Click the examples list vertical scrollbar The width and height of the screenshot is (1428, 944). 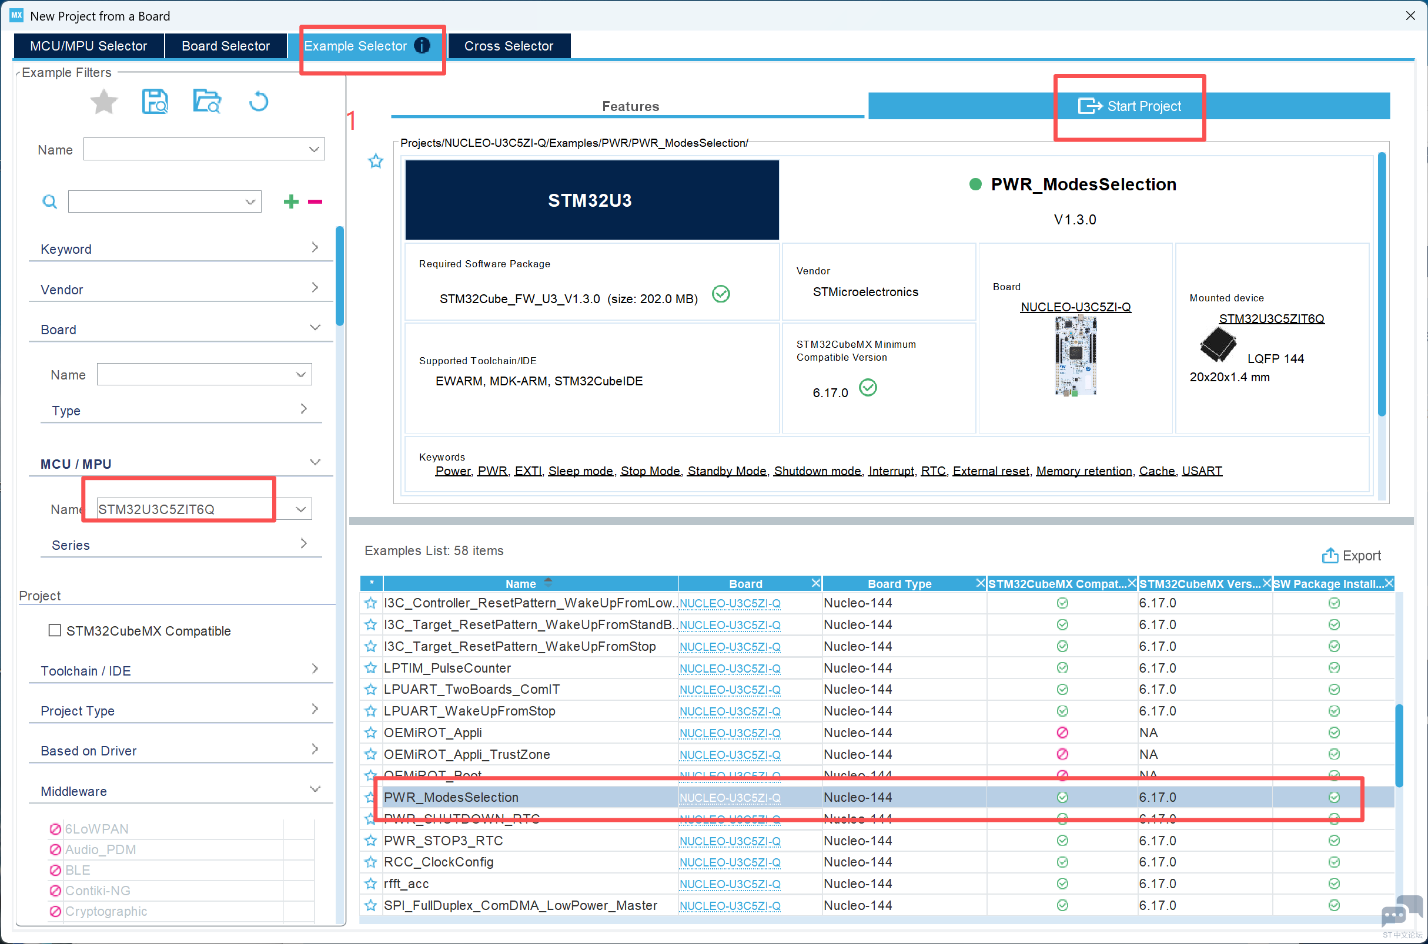click(1399, 745)
